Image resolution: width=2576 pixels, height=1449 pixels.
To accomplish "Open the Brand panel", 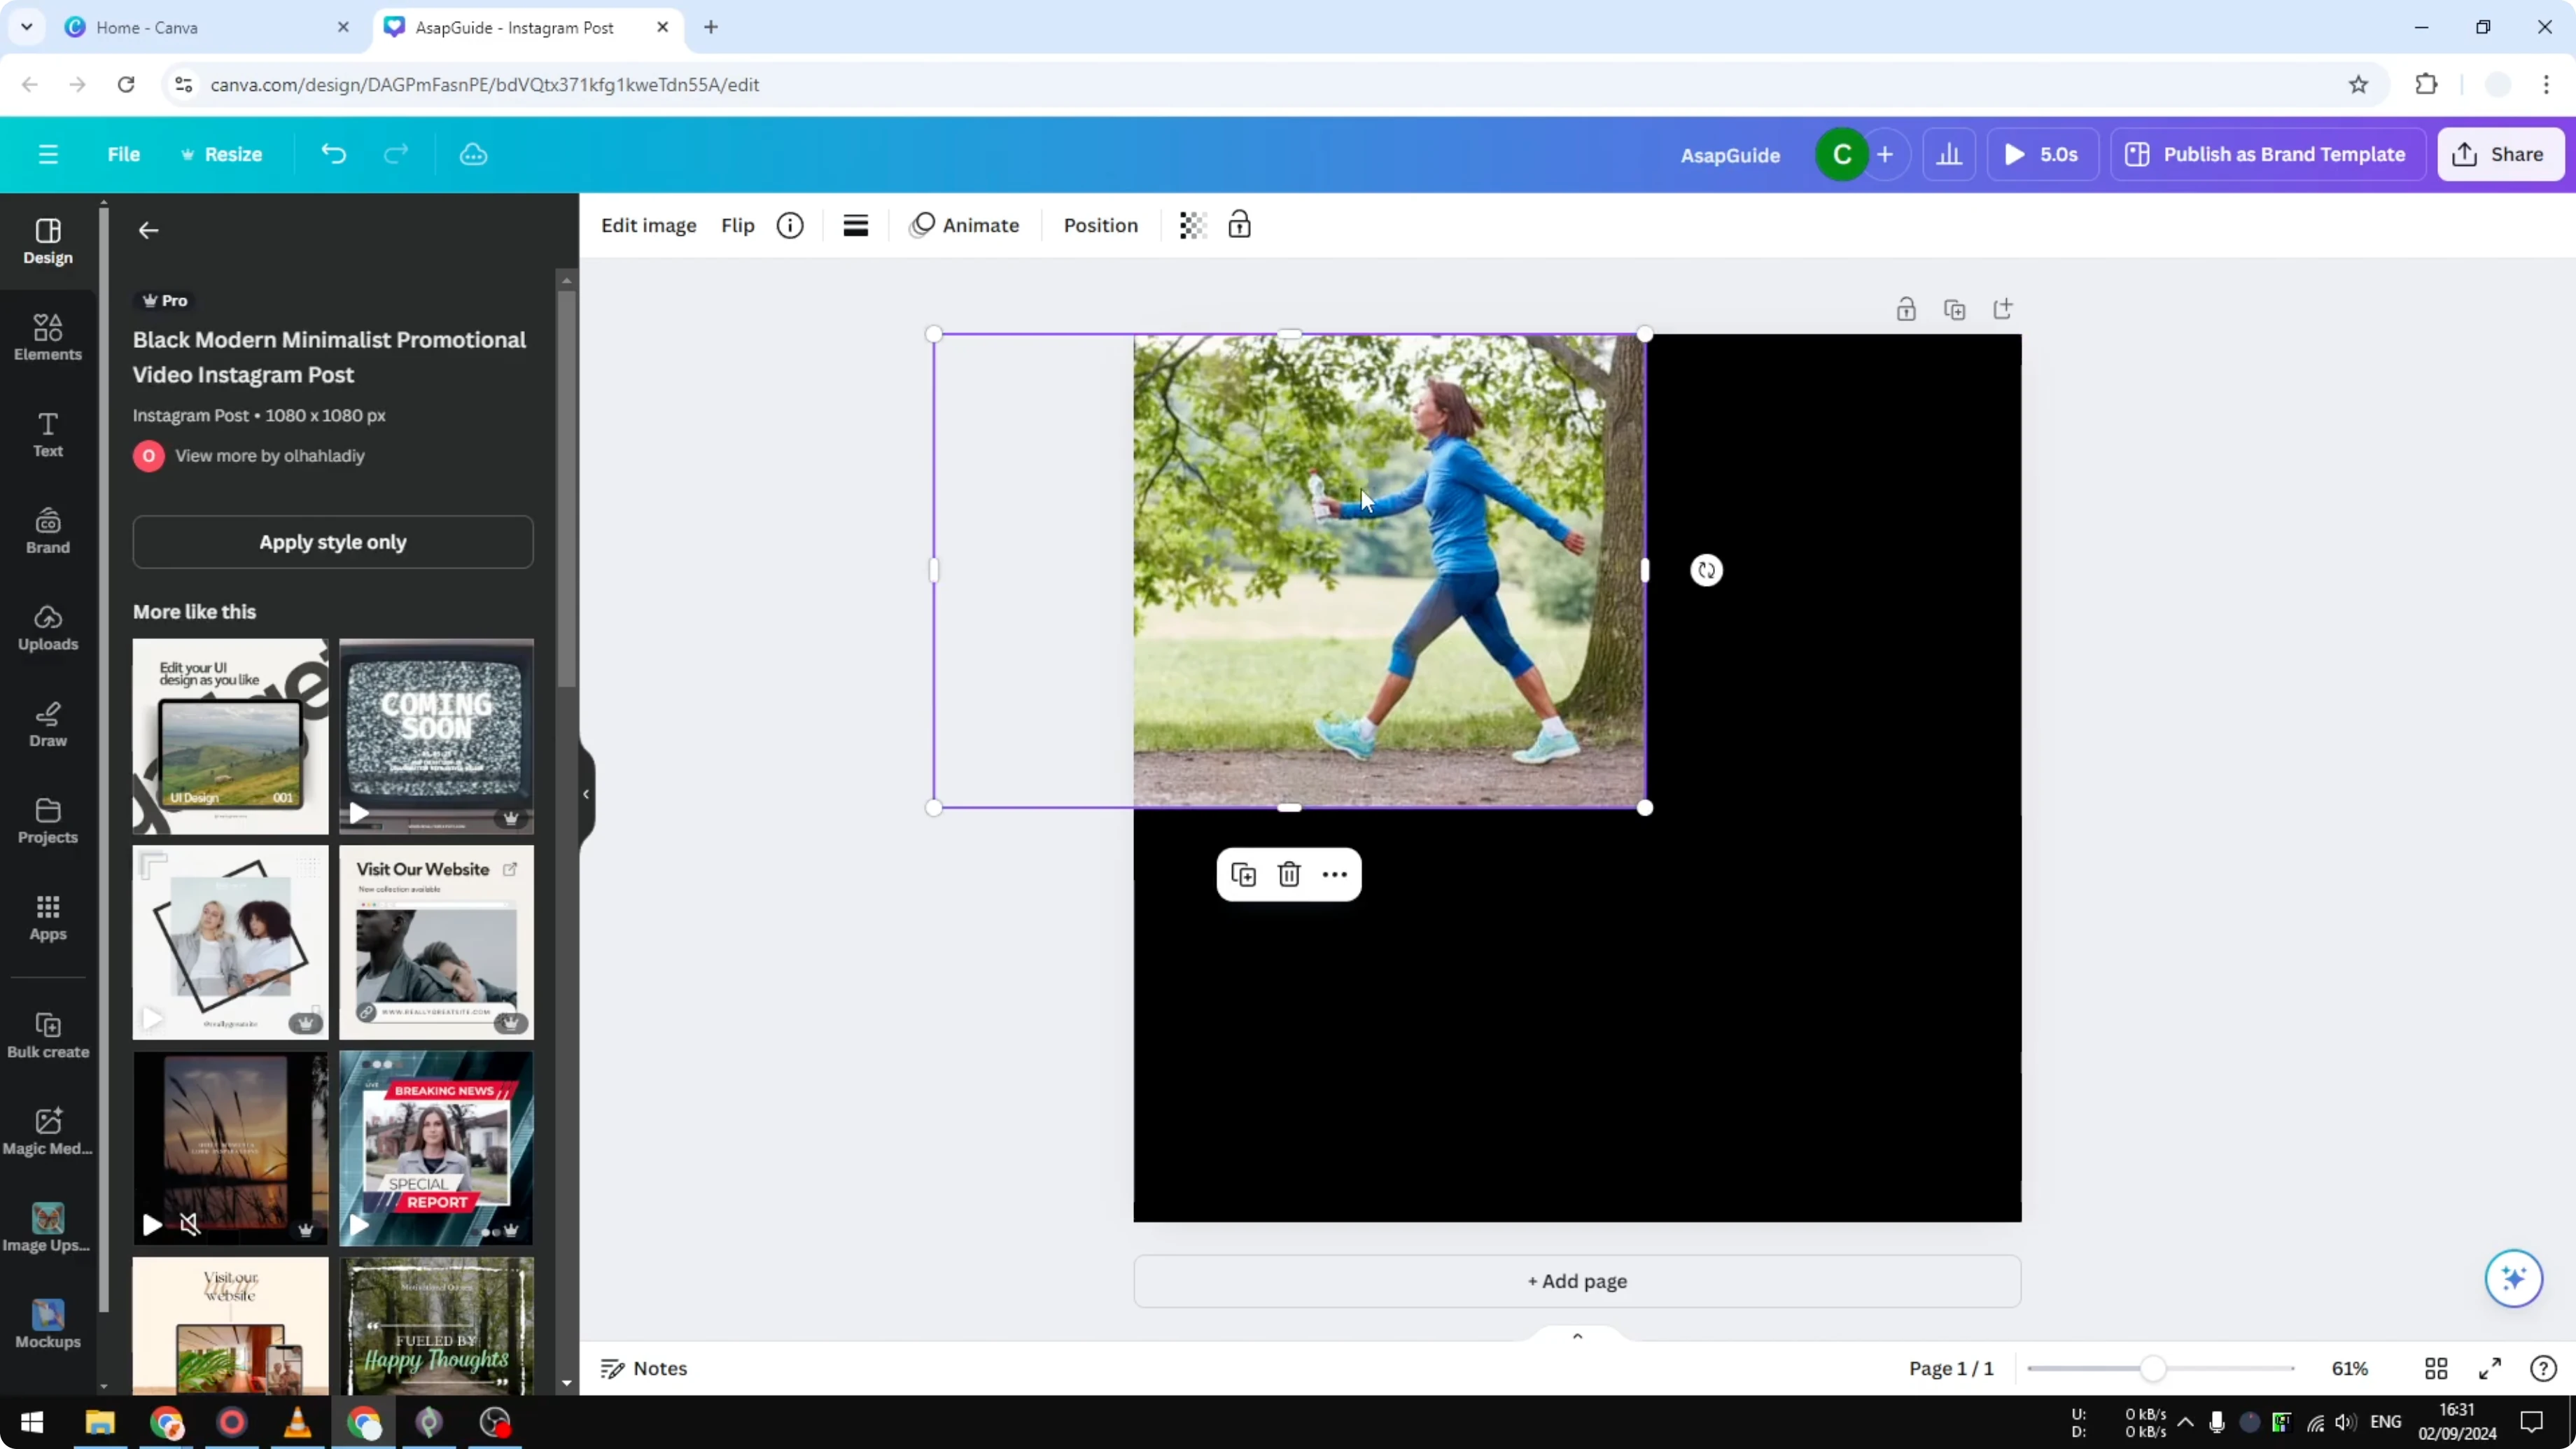I will (48, 531).
